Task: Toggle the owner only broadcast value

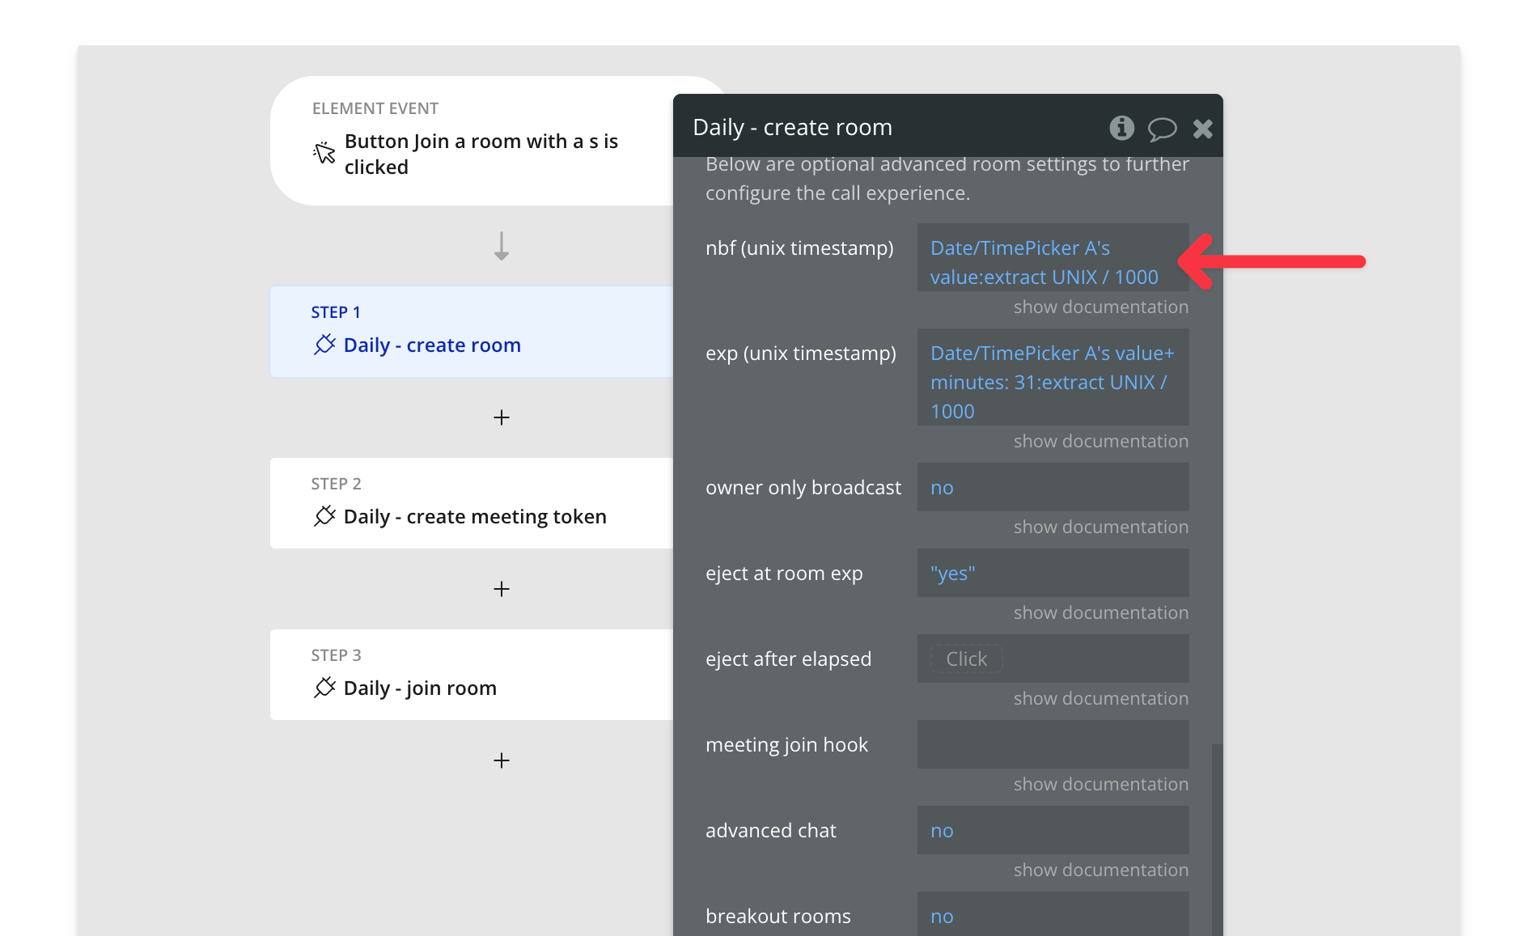Action: coord(942,488)
